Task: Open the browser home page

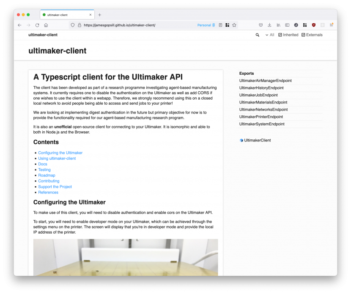Action: [46, 25]
